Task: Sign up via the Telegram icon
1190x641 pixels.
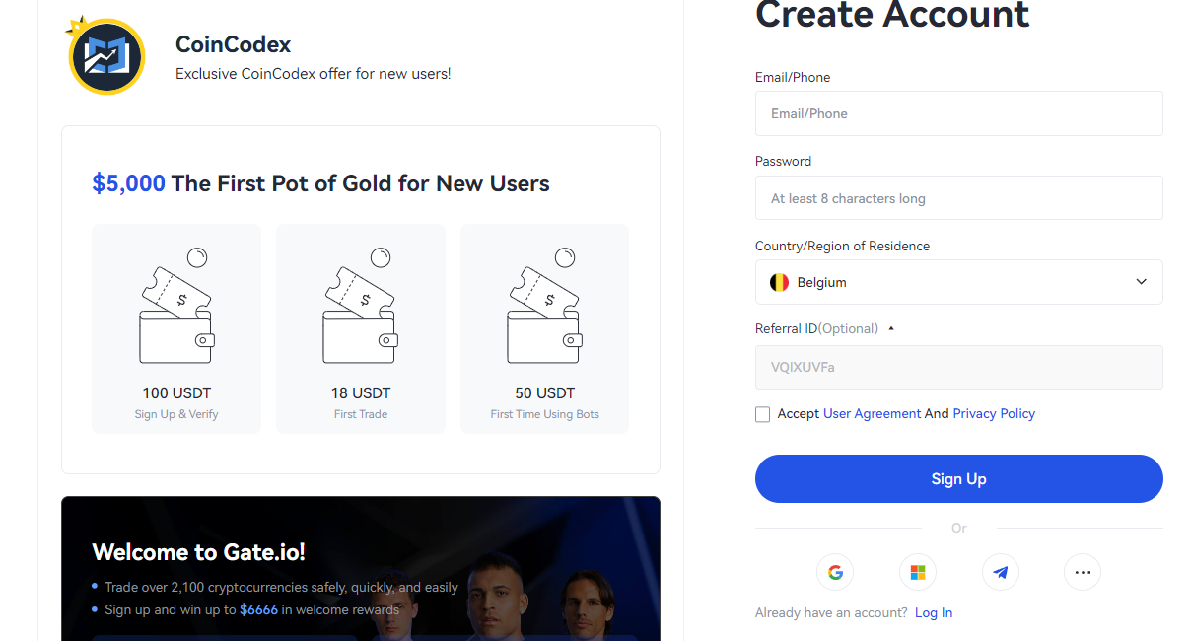Action: [1000, 572]
